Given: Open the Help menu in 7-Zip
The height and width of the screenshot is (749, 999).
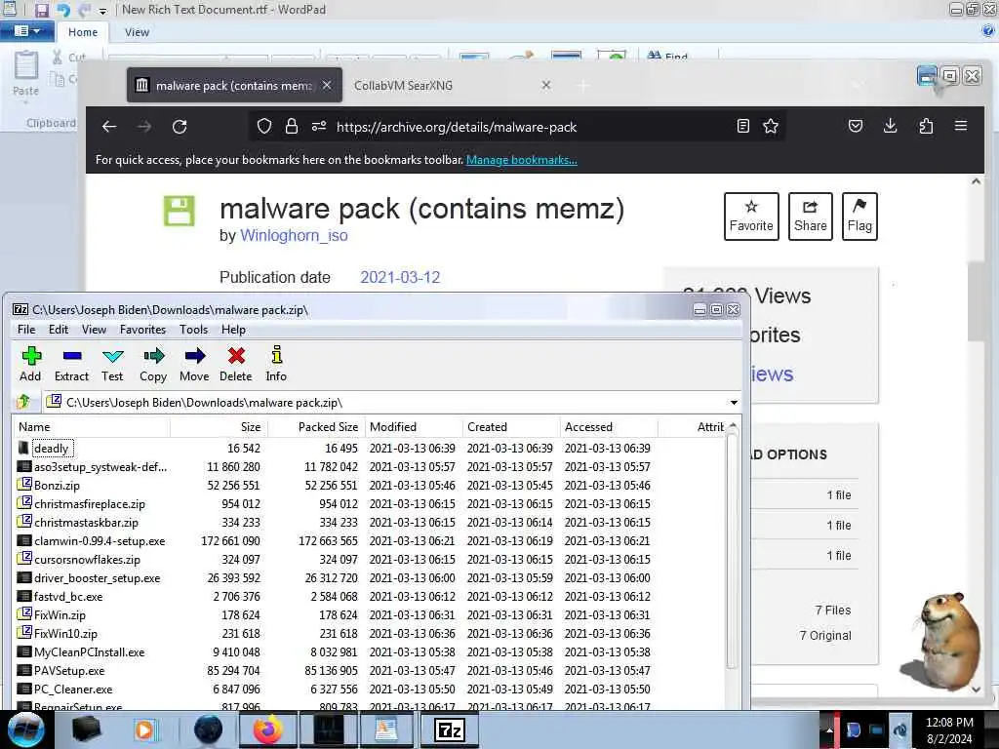Looking at the screenshot, I should pos(233,330).
